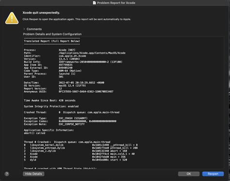The width and height of the screenshot is (230, 181).
Task: Select the 'Time Awake Since Boot' line
Action: [49, 100]
